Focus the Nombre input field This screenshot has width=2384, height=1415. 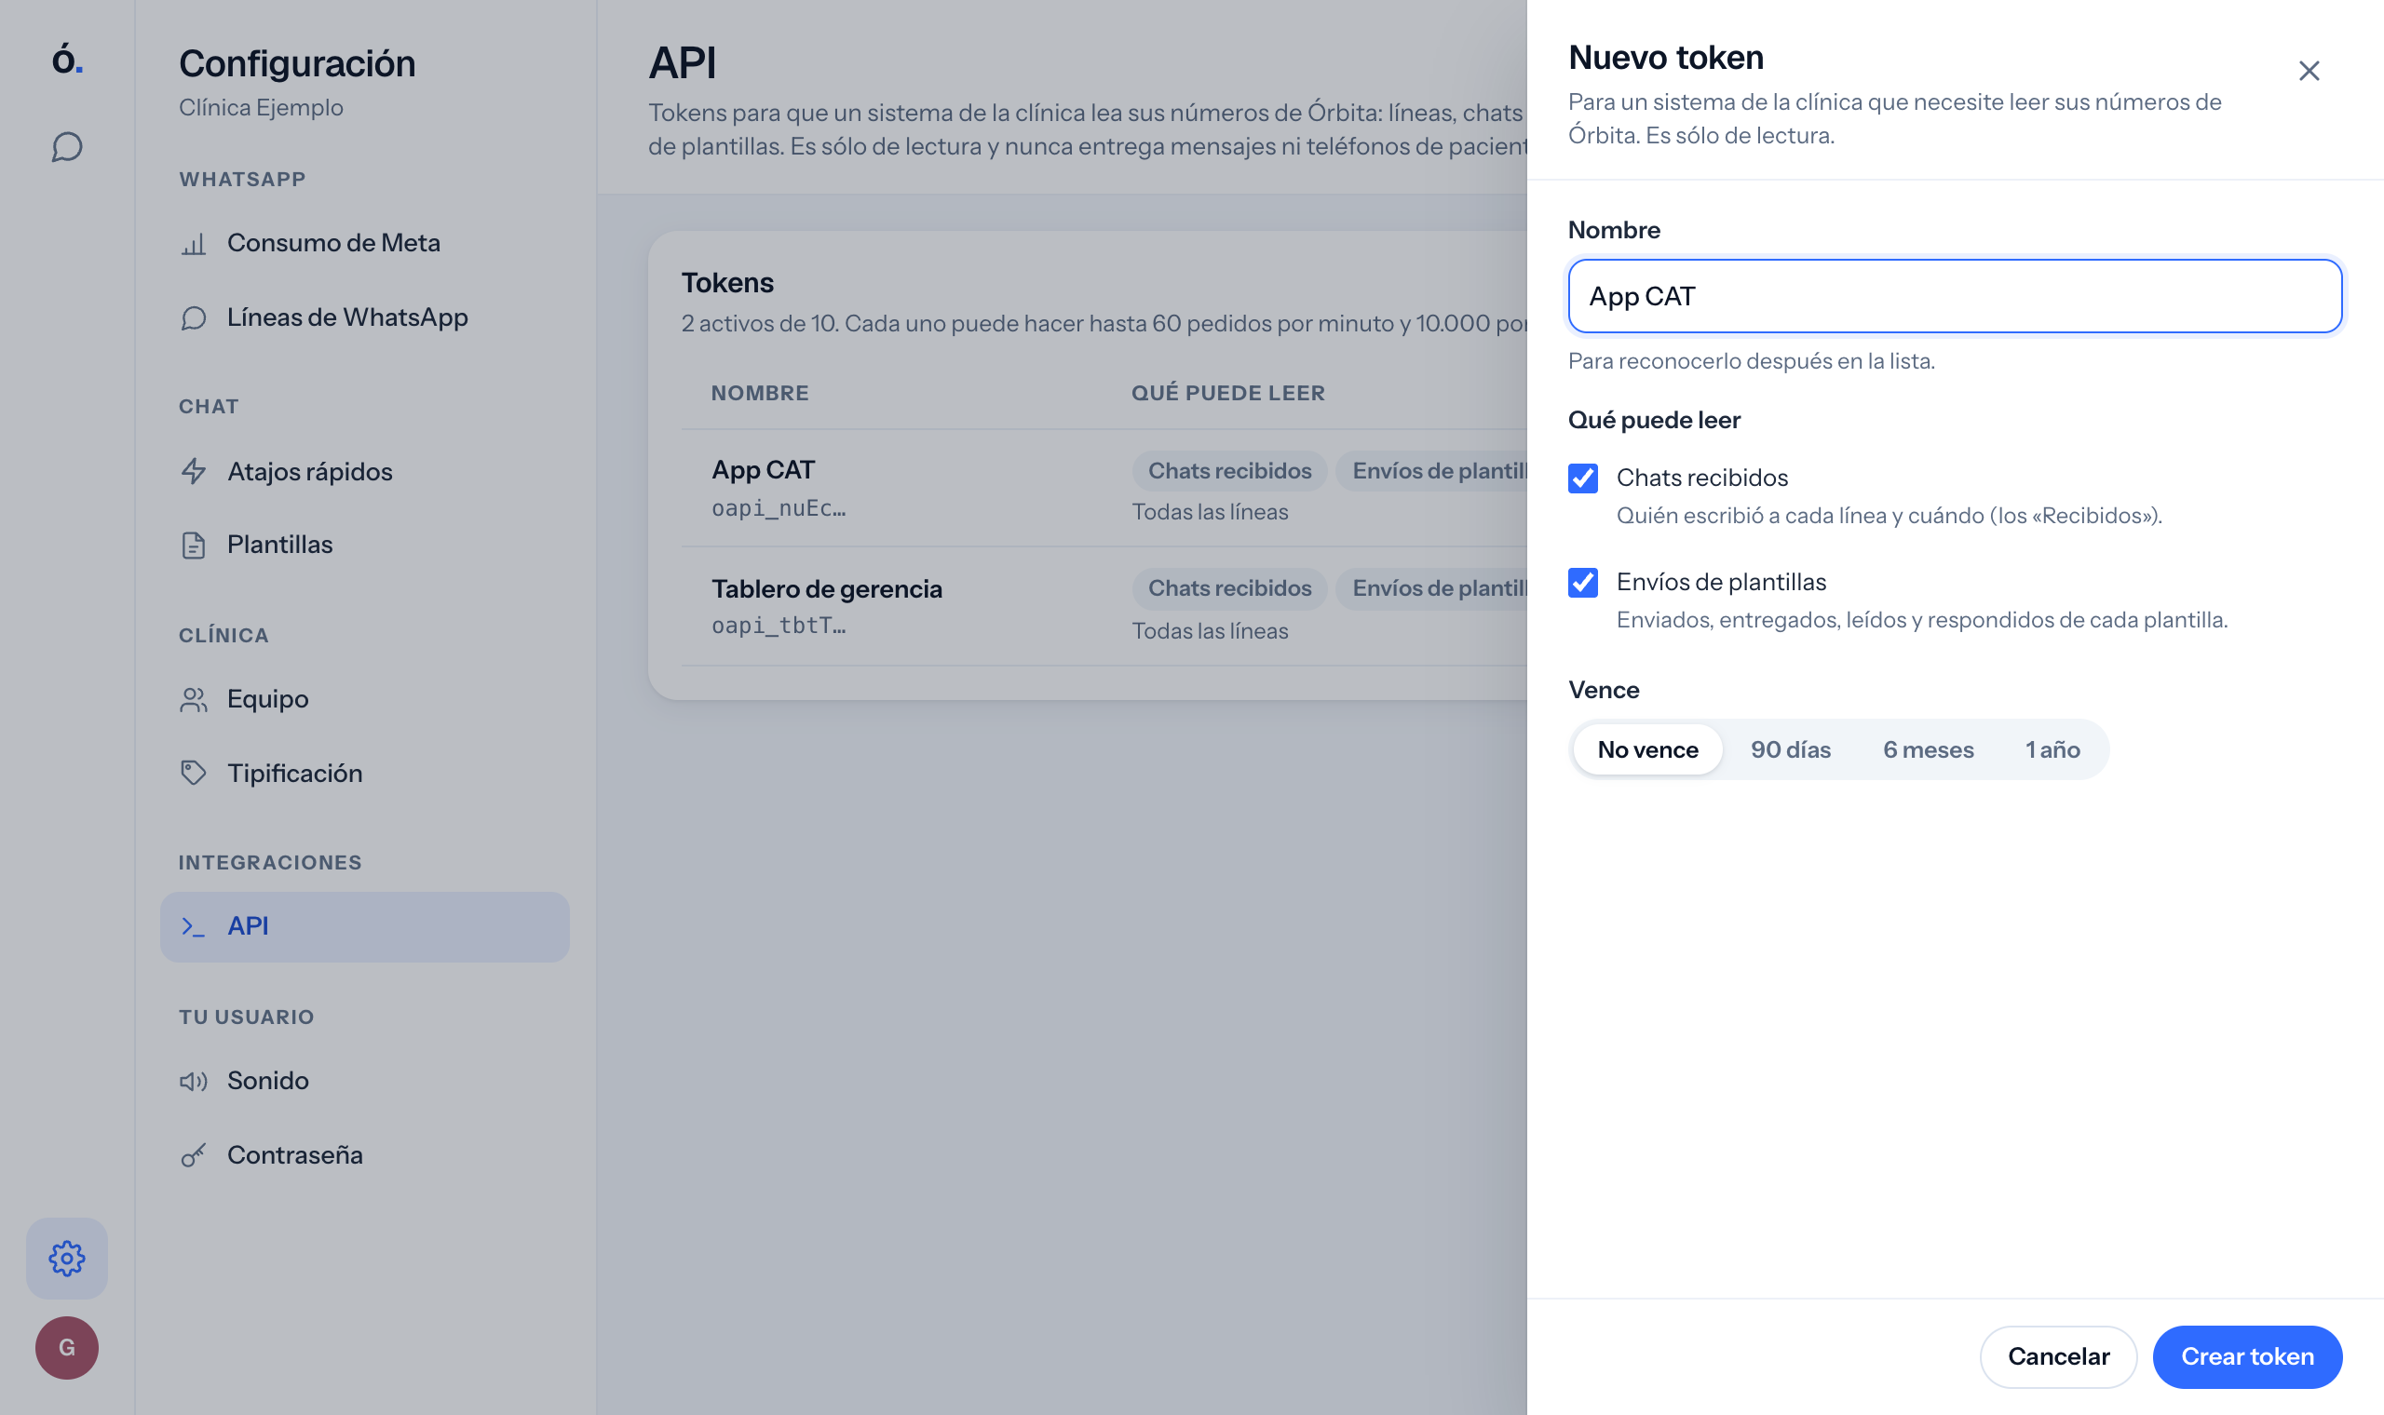tap(1954, 296)
